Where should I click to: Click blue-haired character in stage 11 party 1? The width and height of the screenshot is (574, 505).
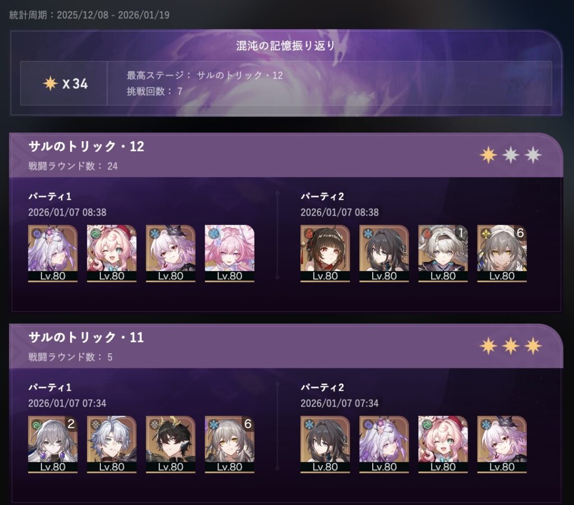click(x=112, y=445)
